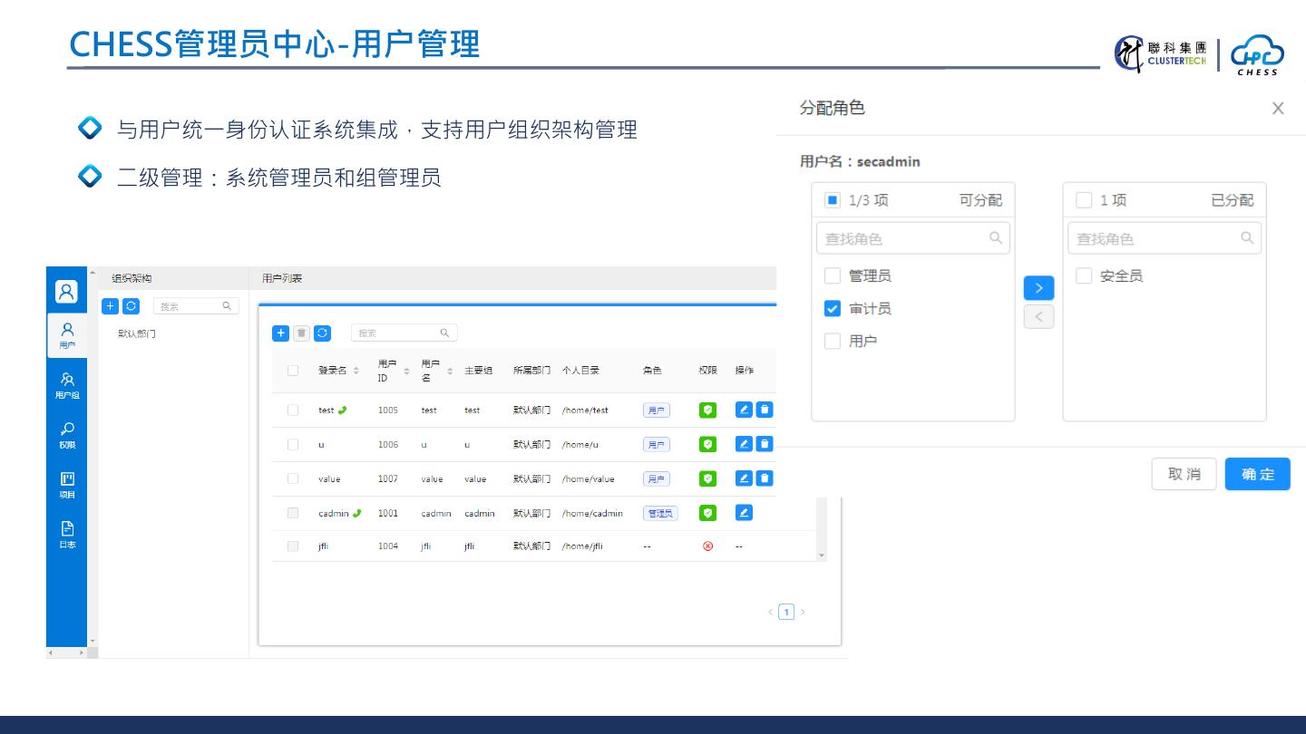The image size is (1306, 734).
Task: Uncheck the 审计员 role checkbox
Action: pos(833,309)
